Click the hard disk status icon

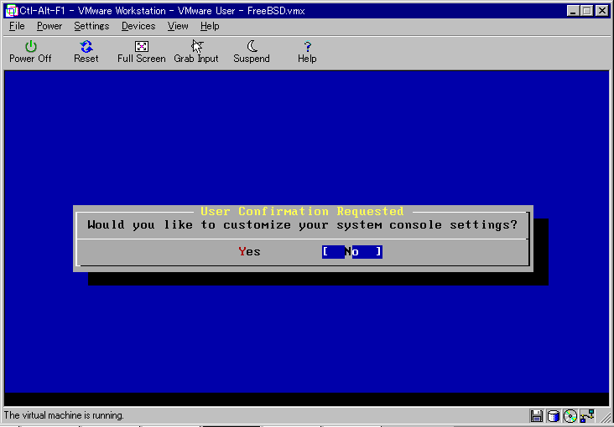553,415
